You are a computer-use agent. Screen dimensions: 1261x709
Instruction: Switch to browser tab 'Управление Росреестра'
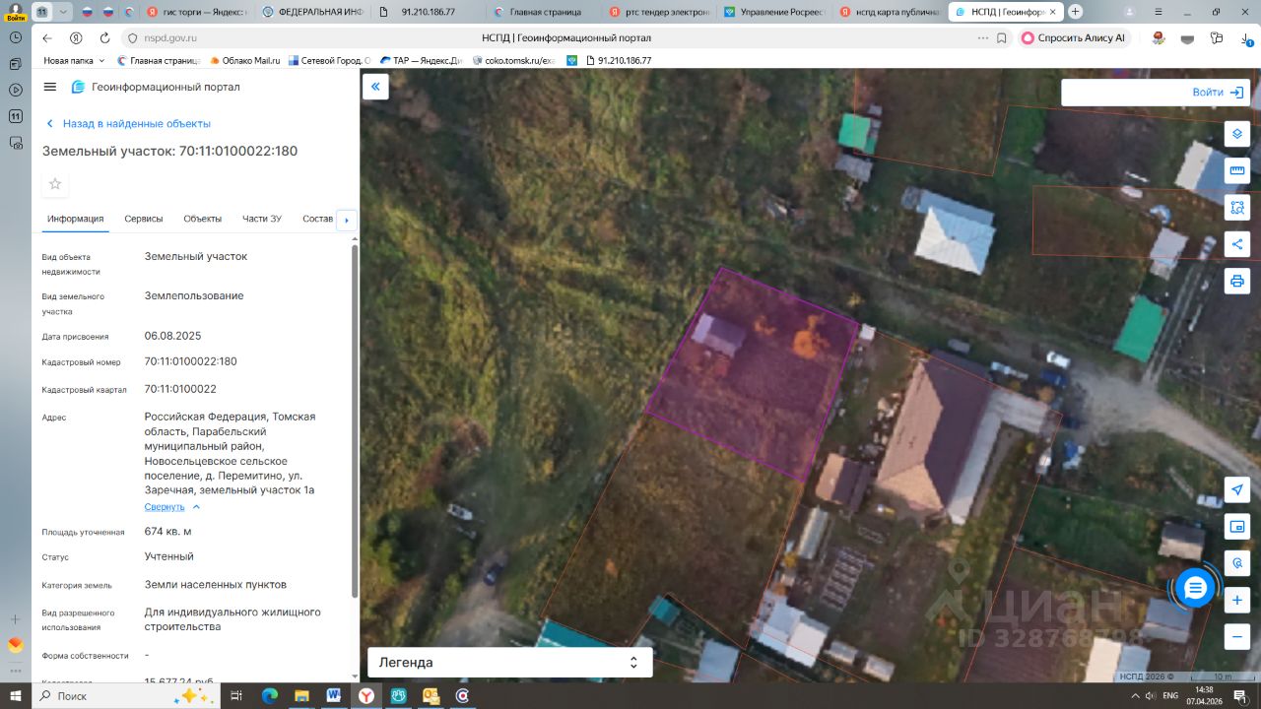click(x=773, y=12)
